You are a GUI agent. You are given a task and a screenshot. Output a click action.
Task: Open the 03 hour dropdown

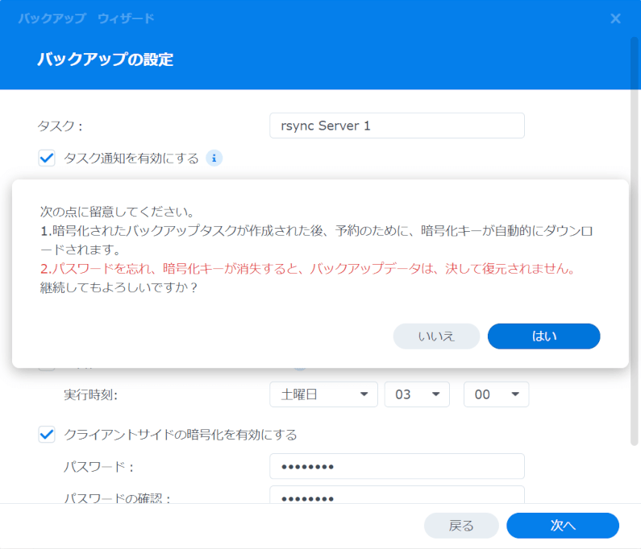click(x=417, y=394)
